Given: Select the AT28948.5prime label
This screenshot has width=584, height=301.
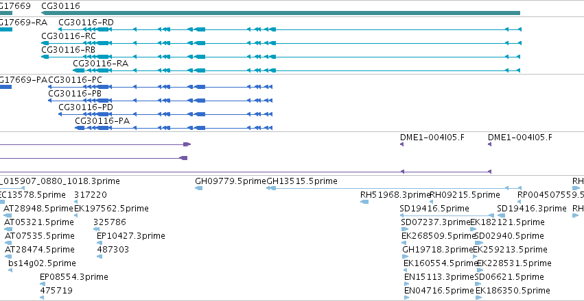Looking at the screenshot, I should click(38, 209).
